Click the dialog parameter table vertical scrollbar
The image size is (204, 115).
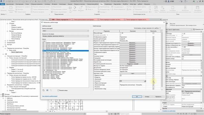pyautogui.click(x=162, y=60)
